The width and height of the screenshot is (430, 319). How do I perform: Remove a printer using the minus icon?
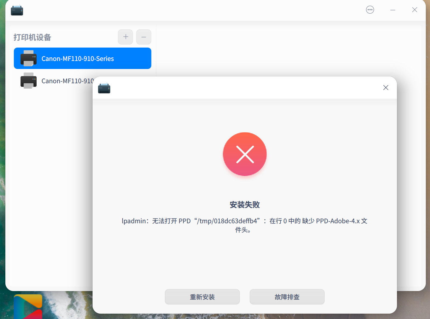(x=144, y=37)
